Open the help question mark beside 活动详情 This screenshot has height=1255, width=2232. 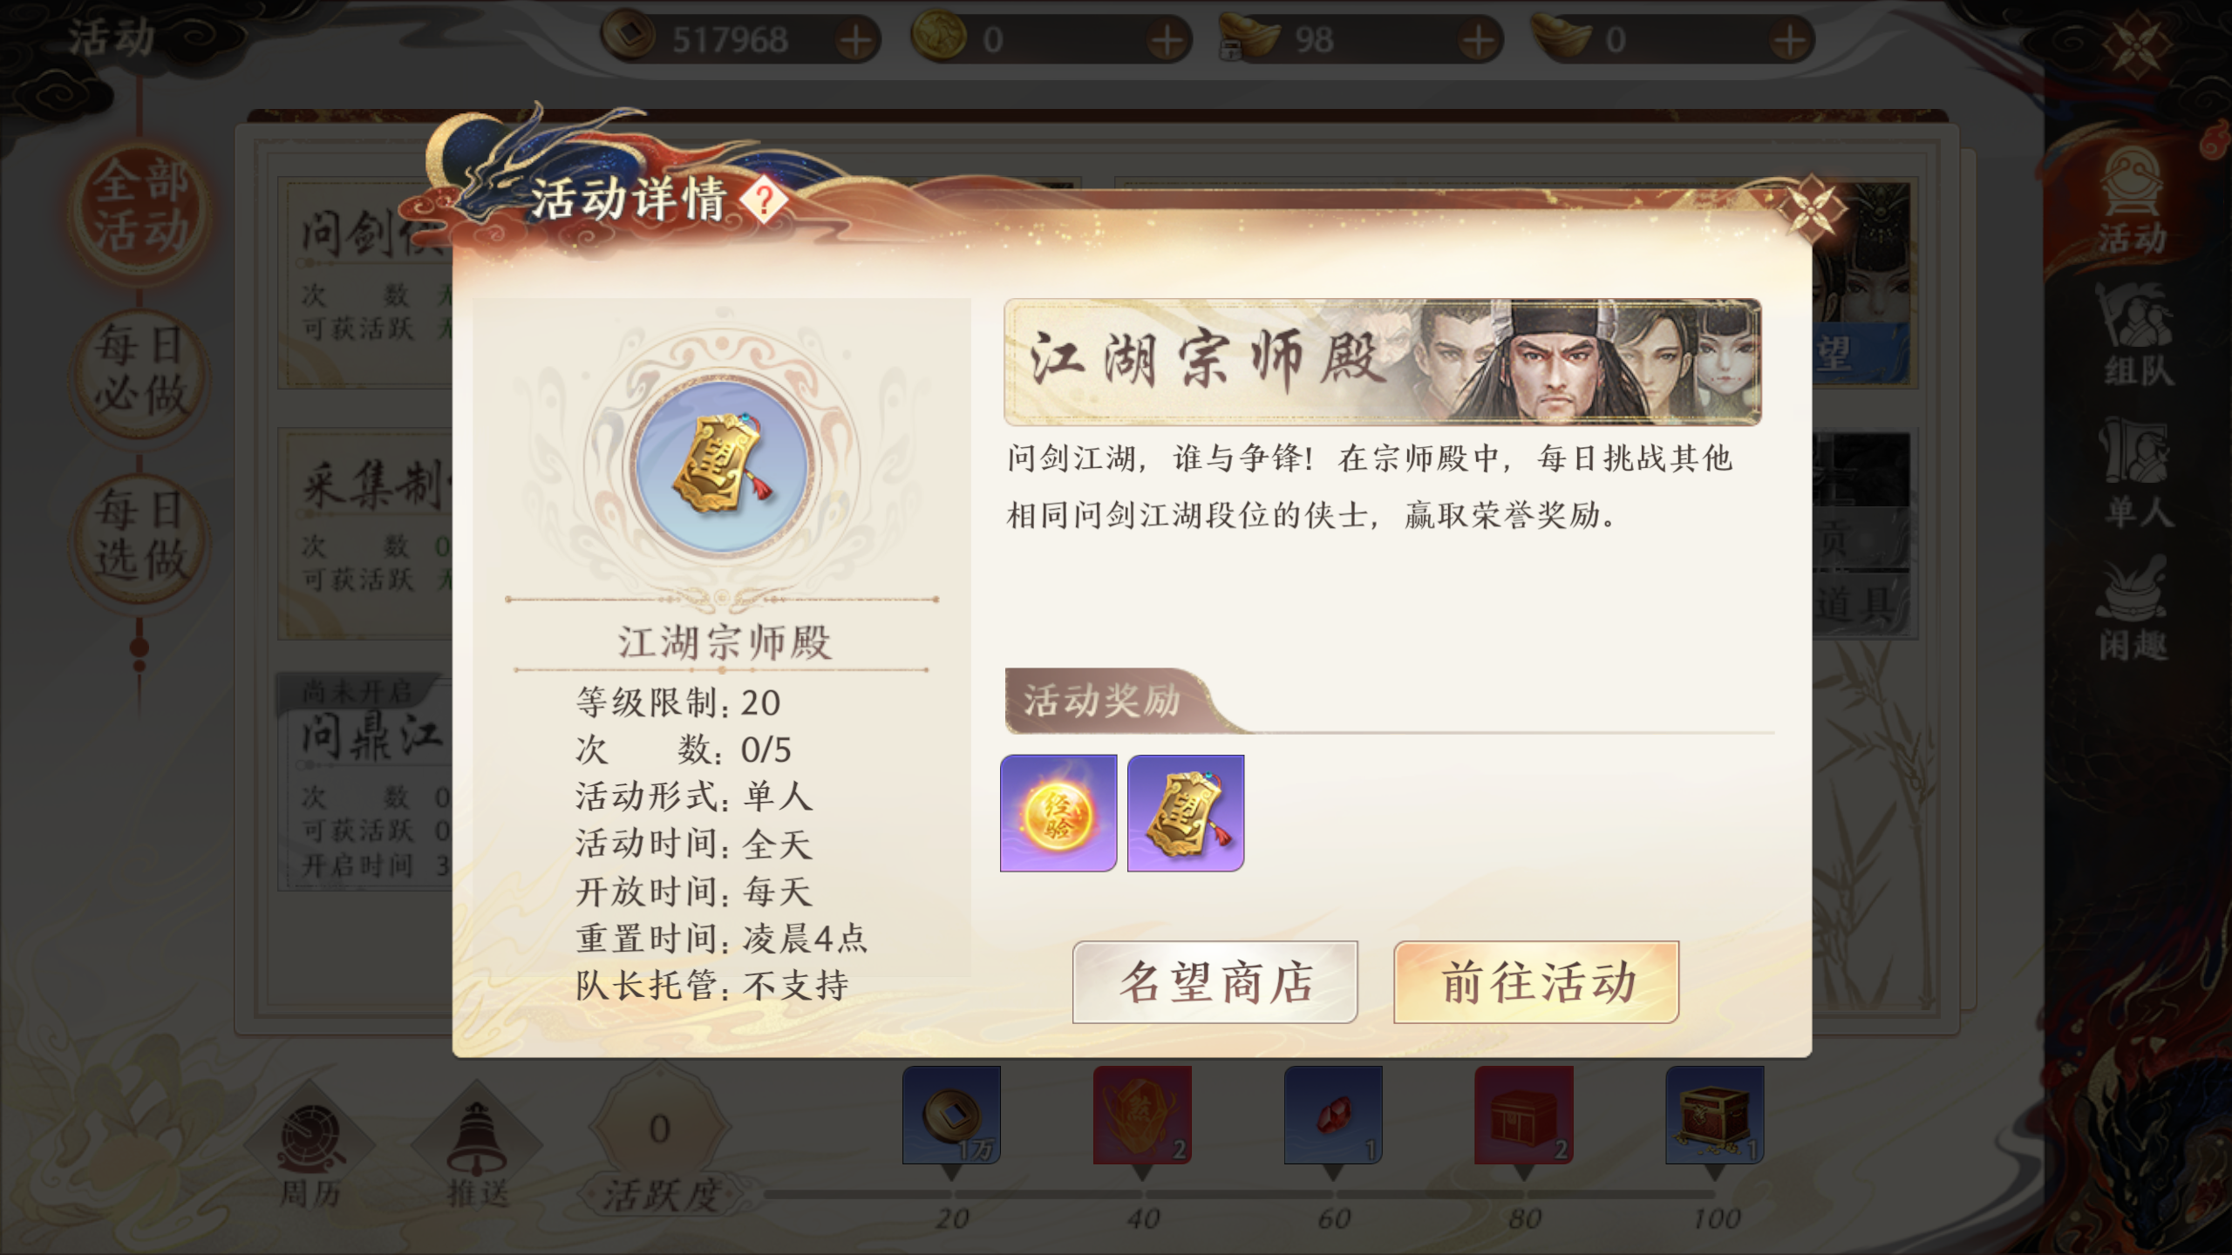764,201
